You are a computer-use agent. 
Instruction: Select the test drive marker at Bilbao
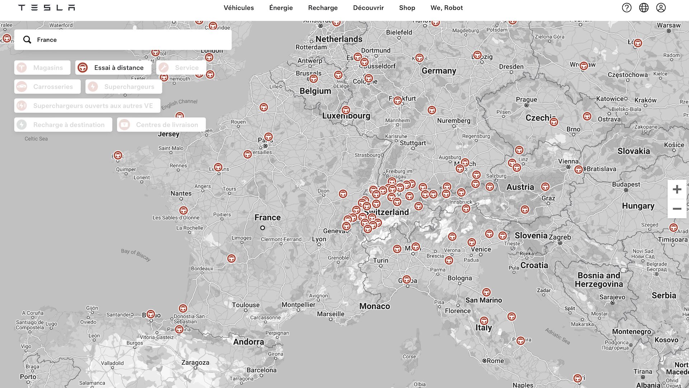click(151, 314)
